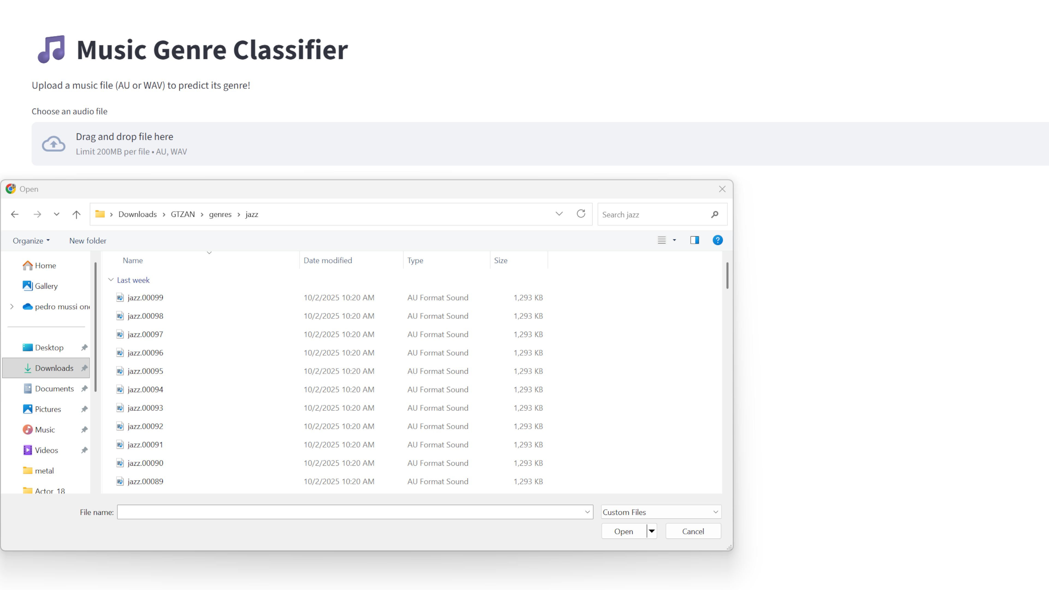Open the Videos folder in sidebar
The width and height of the screenshot is (1049, 590).
point(46,450)
